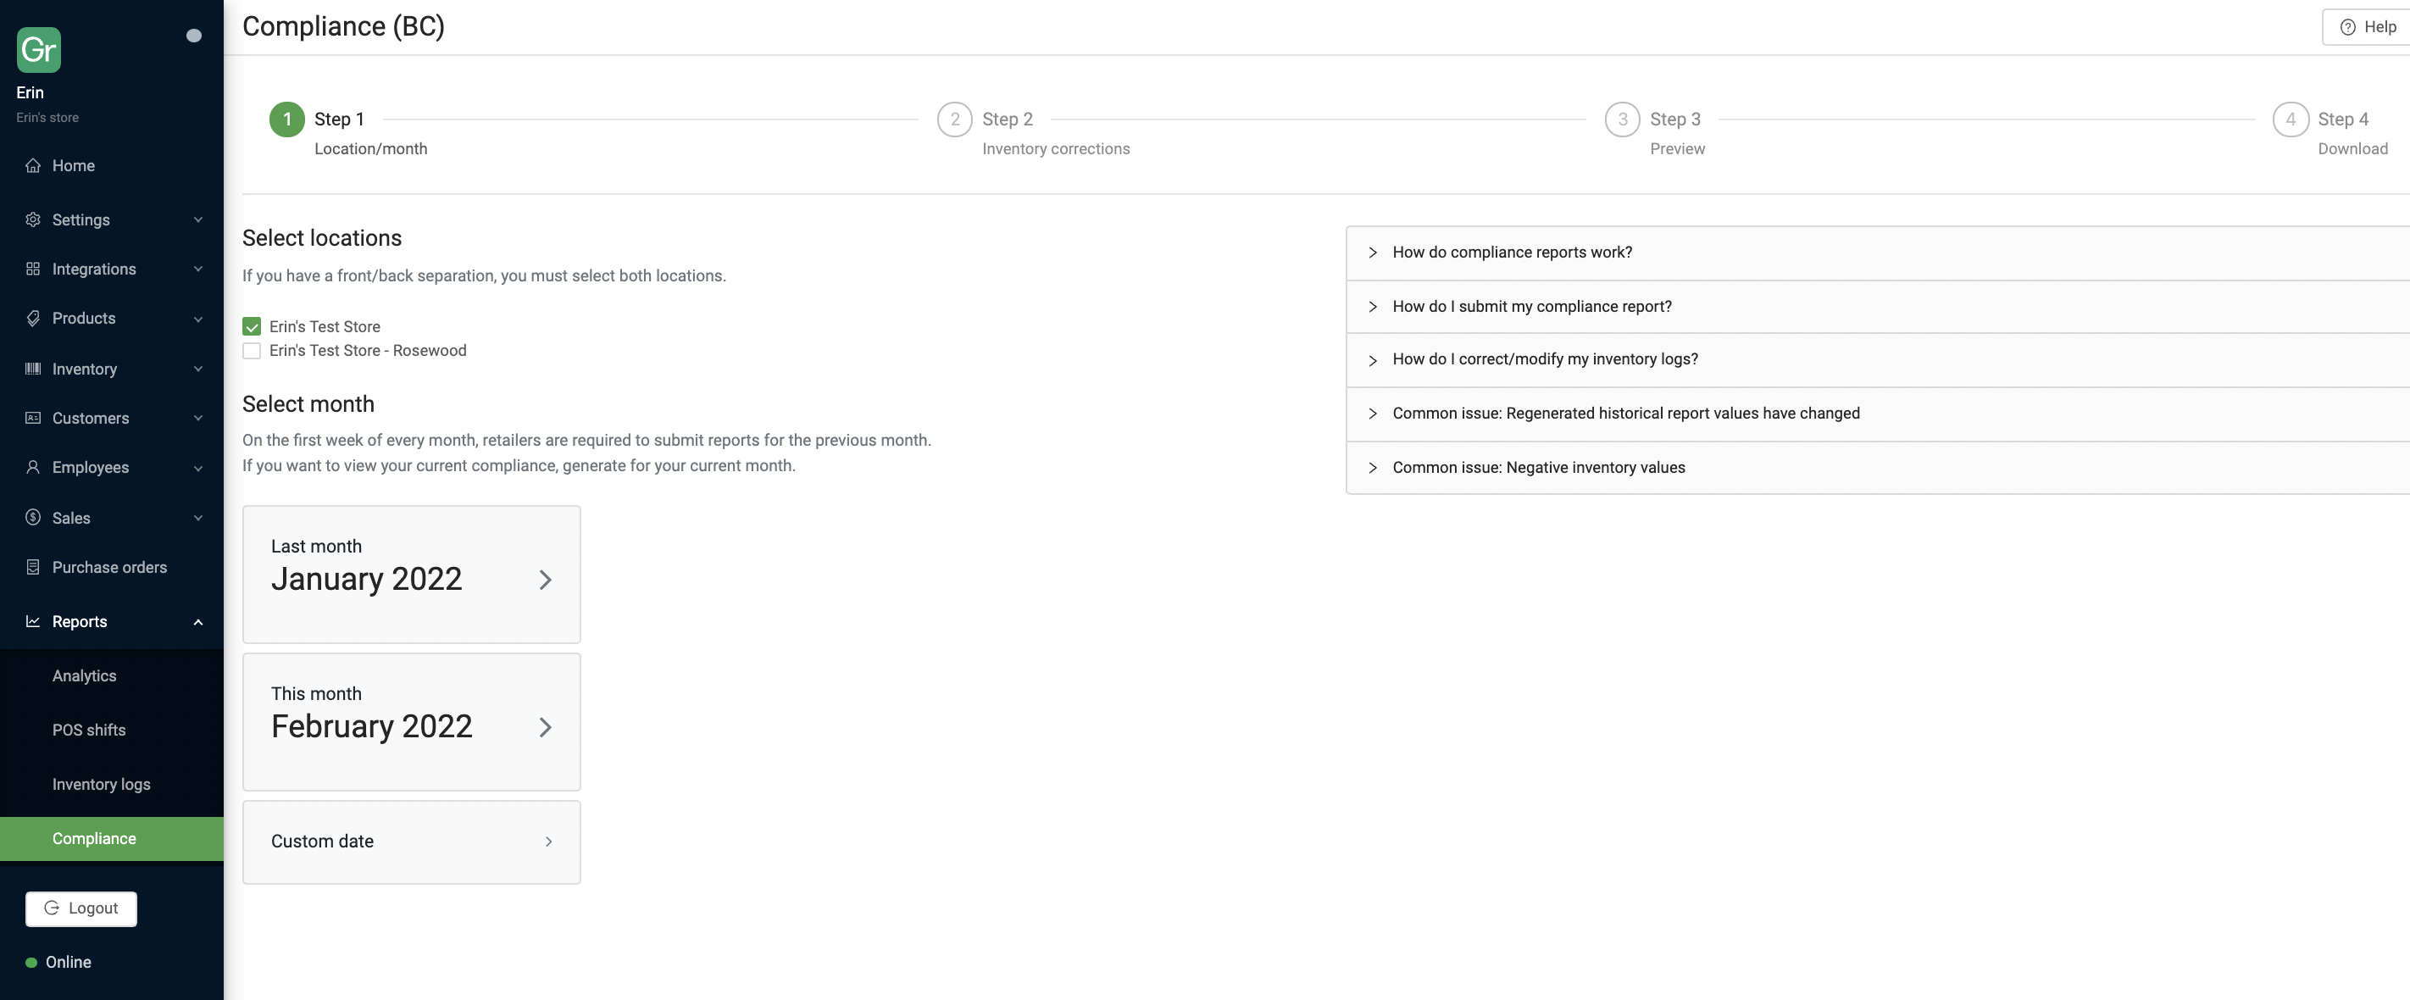Viewport: 2410px width, 1000px height.
Task: Click the Sales dollar coin icon
Action: click(x=33, y=517)
